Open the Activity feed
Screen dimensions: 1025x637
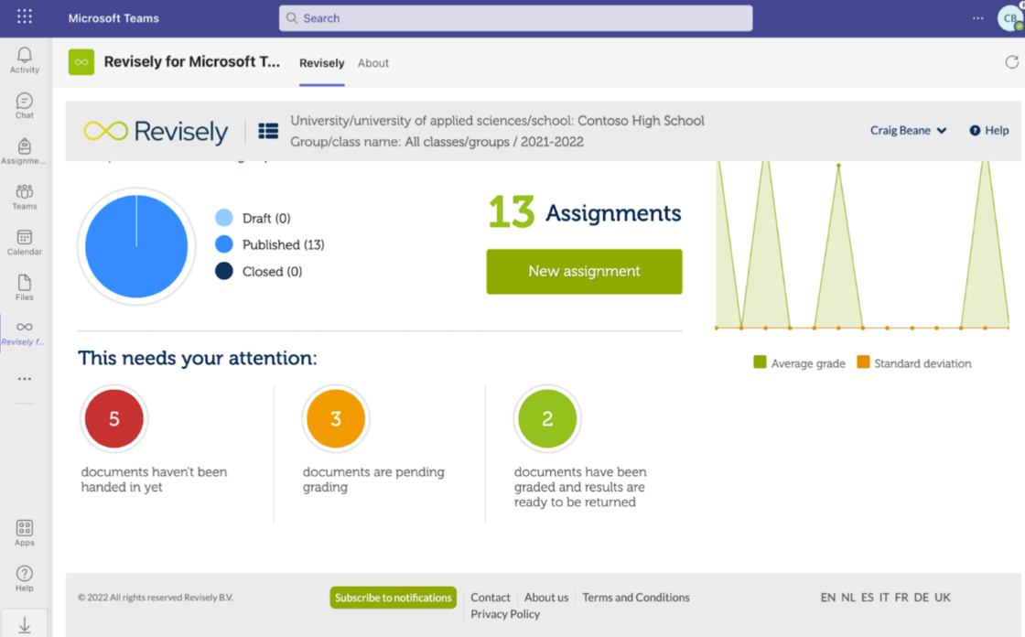(x=24, y=58)
